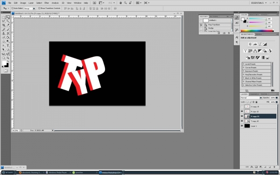280x175 pixels.
Task: Hide the P copy layer
Action: (242, 112)
